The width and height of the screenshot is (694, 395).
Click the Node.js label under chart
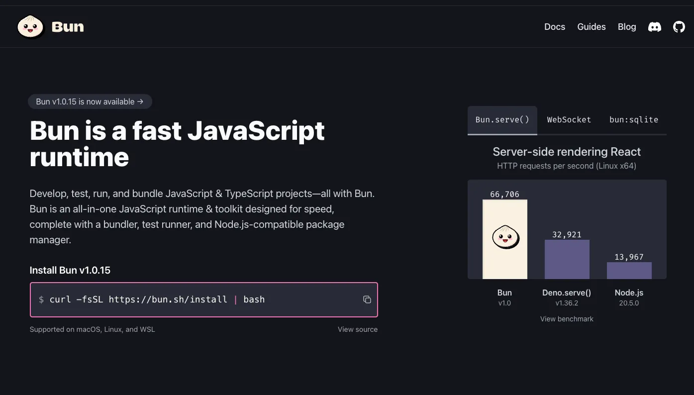pos(629,293)
